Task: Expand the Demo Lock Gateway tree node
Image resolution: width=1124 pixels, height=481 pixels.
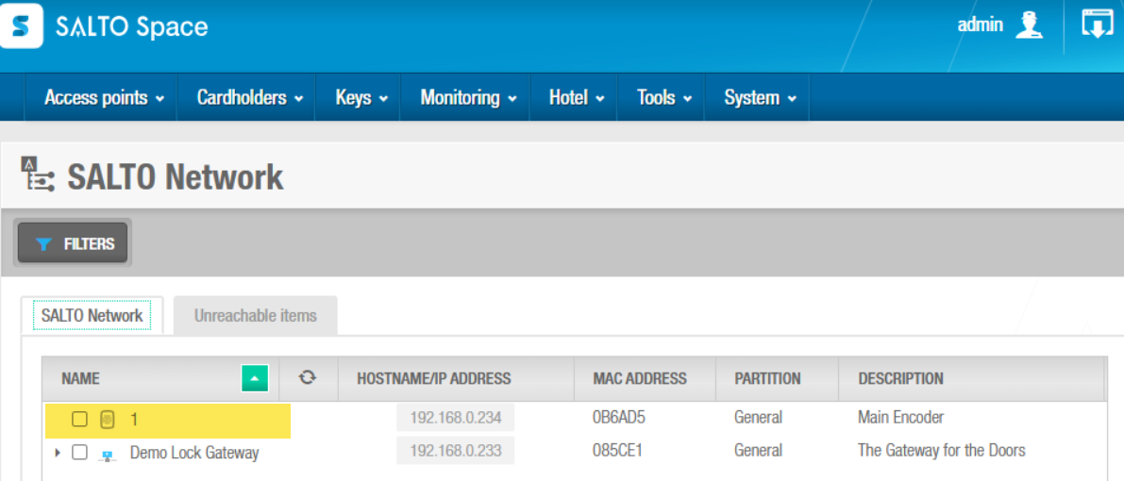Action: (58, 453)
